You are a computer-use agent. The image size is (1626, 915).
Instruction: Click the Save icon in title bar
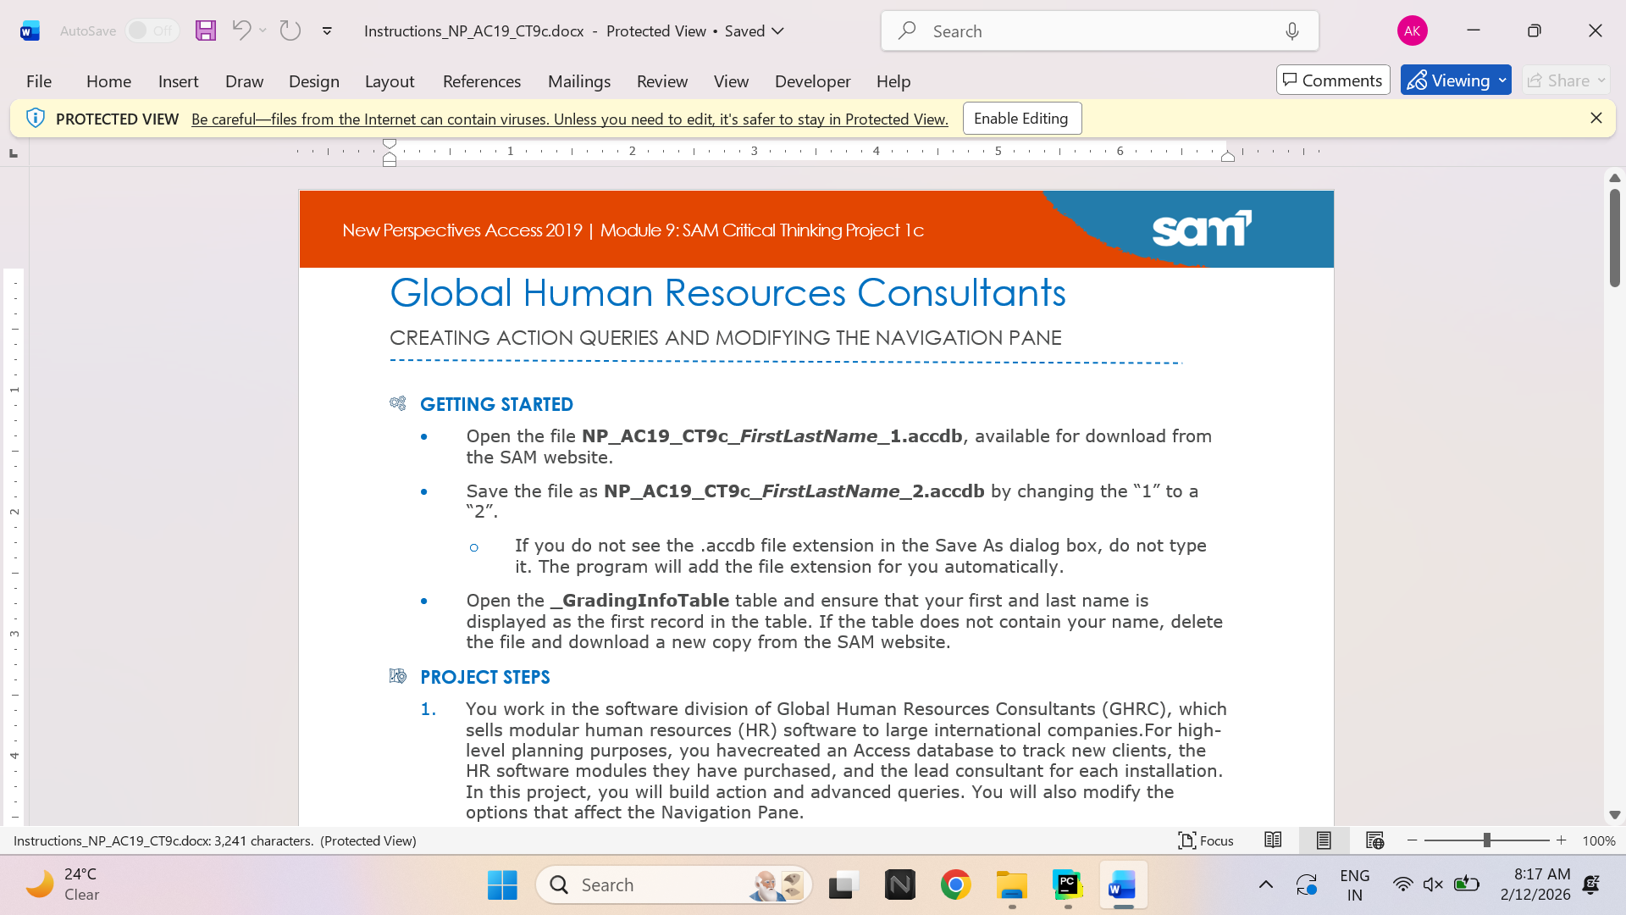pos(206,31)
